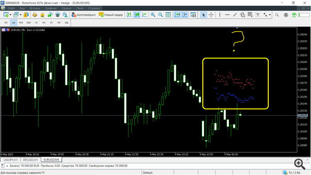Image resolution: width=311 pixels, height=175 pixels.
Task: Tile chart windows with grid icon
Action: click(x=168, y=15)
